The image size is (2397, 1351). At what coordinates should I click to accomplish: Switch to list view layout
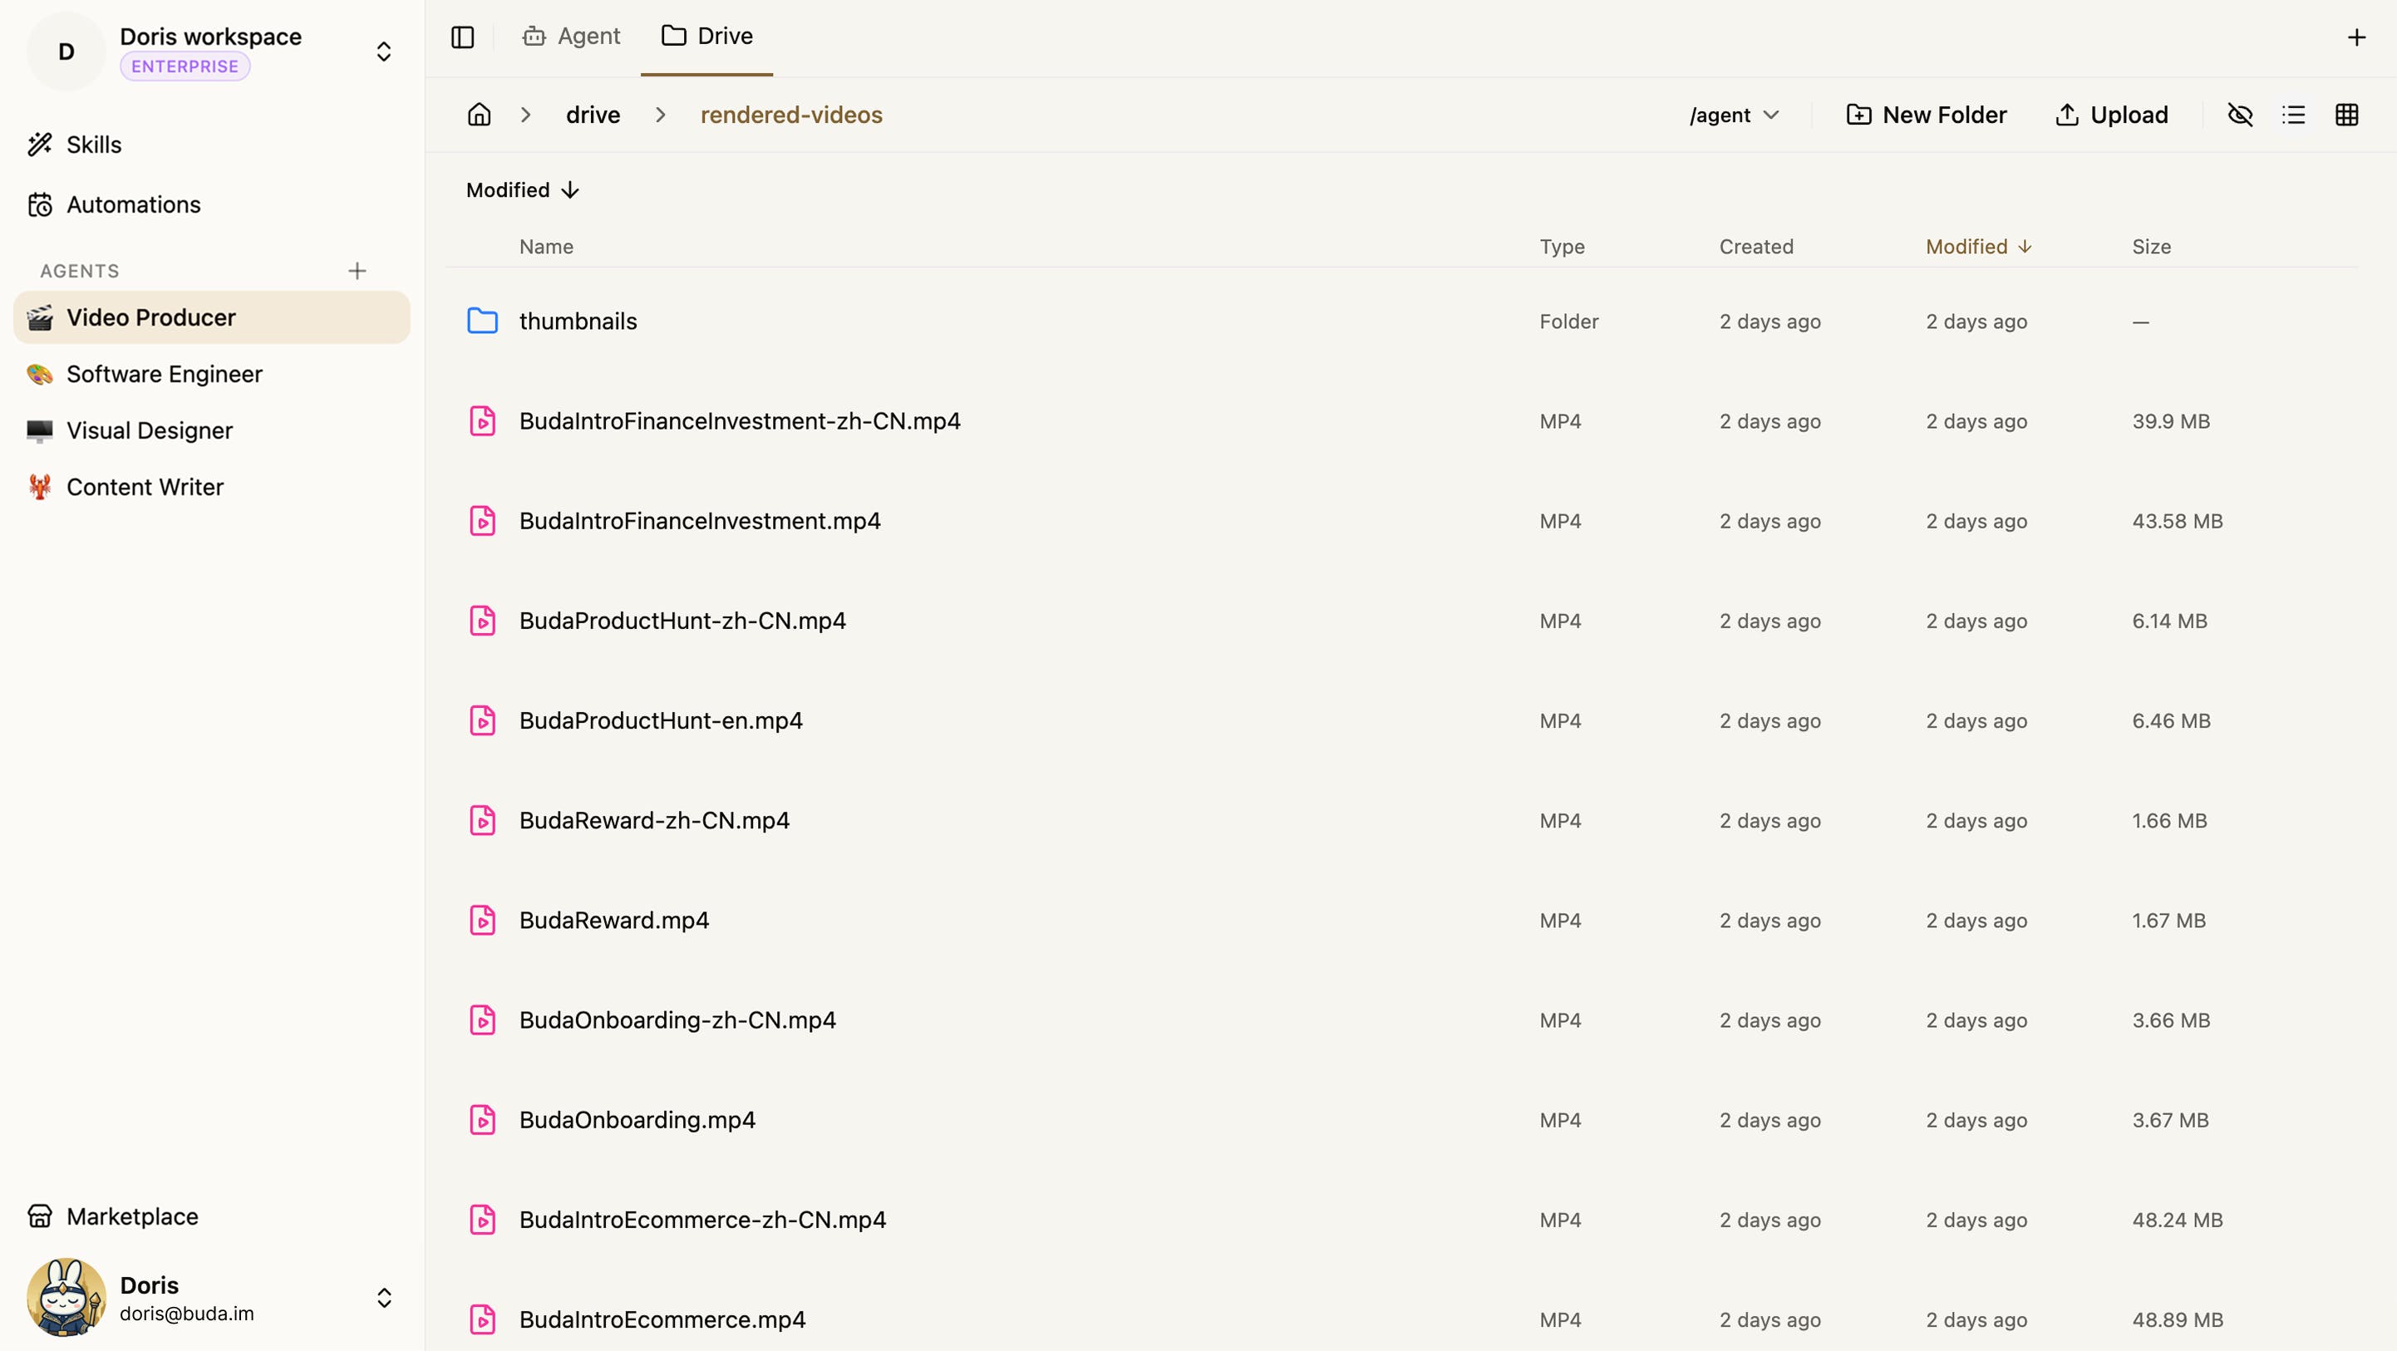pyautogui.click(x=2293, y=115)
